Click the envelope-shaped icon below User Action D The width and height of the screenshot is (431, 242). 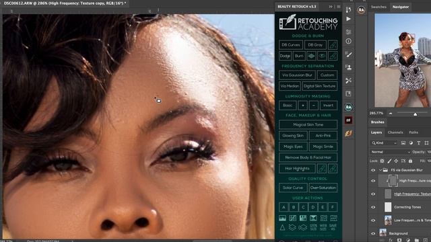(313, 218)
